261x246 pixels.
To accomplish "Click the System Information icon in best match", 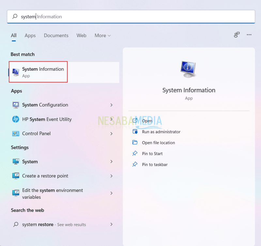I will [x=16, y=72].
